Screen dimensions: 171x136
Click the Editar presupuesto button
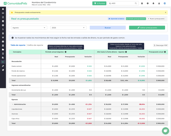pos(147,28)
